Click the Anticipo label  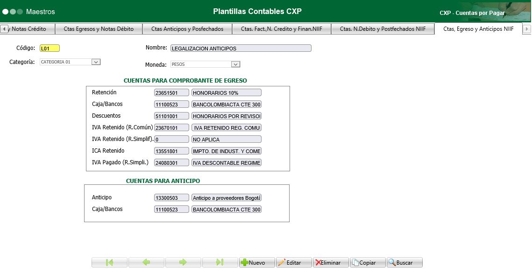(x=102, y=197)
